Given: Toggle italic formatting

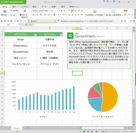Looking at the screenshot, I should point(37,15).
